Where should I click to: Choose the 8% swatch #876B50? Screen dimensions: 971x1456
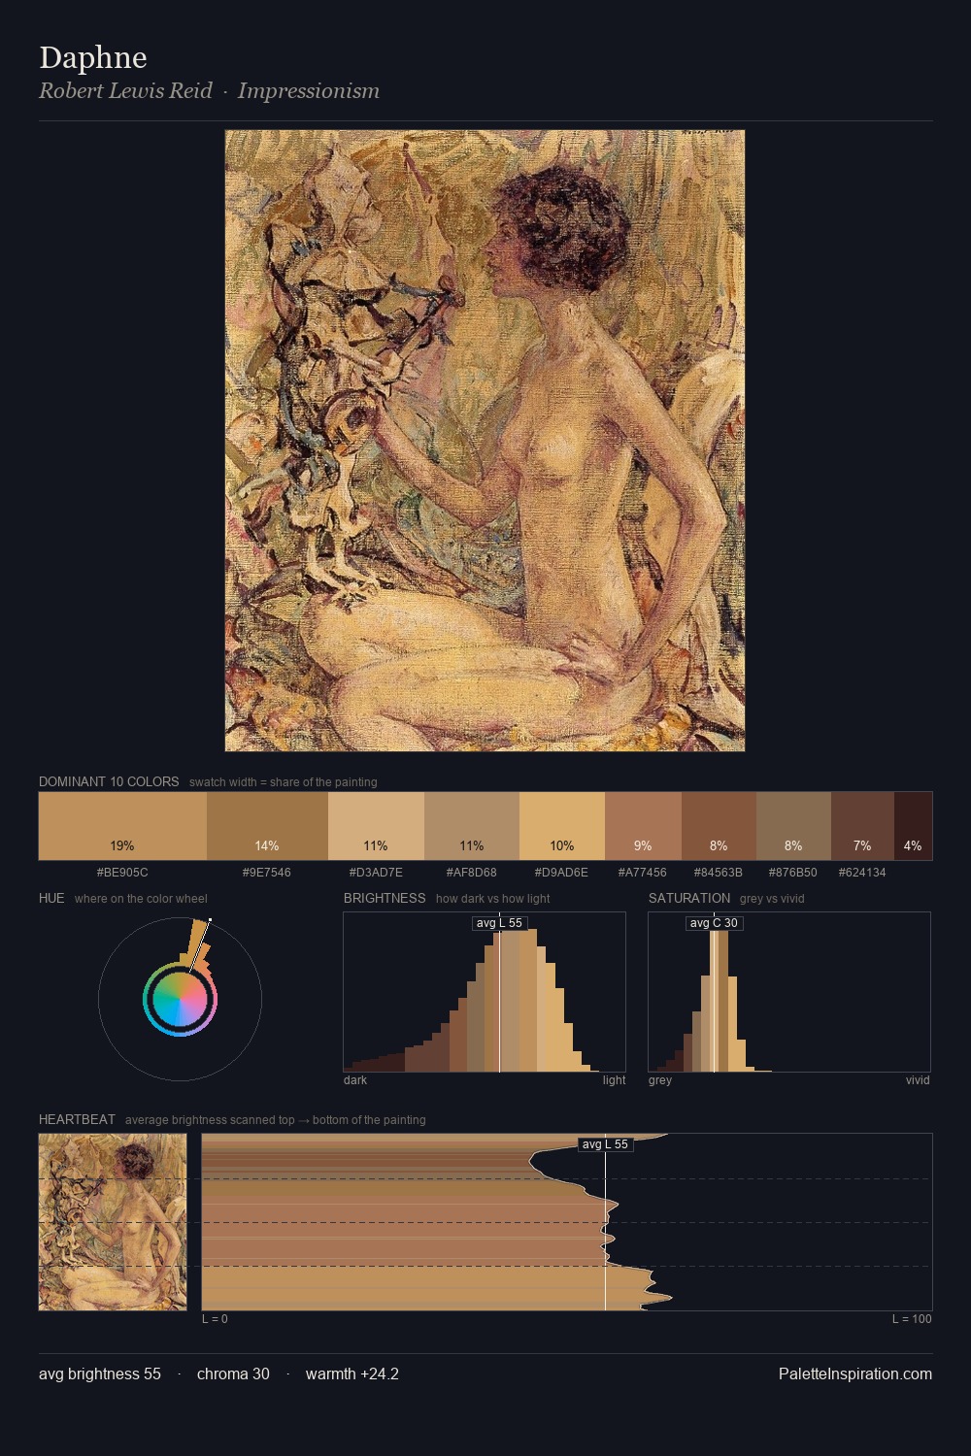tap(793, 826)
